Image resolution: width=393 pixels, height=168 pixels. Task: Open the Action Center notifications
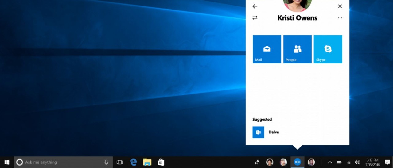tap(387, 162)
